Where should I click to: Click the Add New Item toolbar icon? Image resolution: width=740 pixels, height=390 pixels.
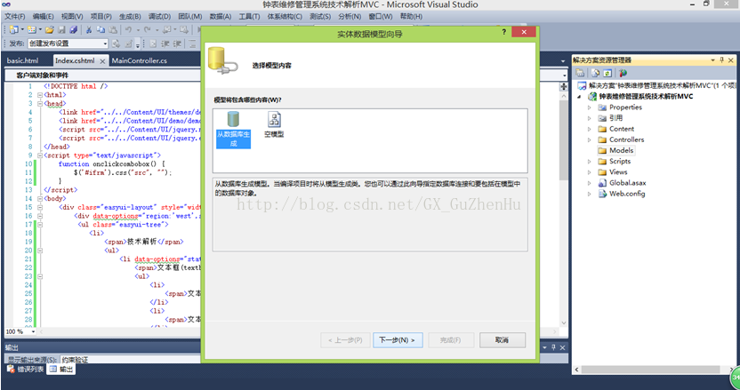32,29
